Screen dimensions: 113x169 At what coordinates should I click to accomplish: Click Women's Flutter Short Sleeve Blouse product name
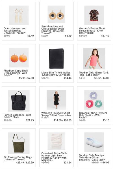click(92, 31)
